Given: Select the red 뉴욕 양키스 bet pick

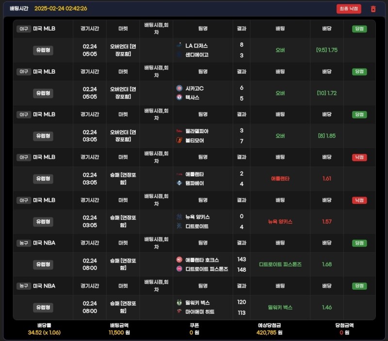Looking at the screenshot, I should [280, 221].
